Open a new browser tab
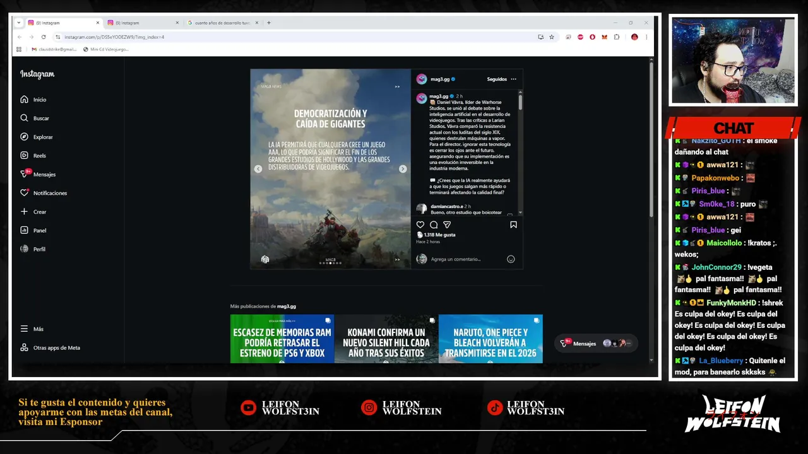808x454 pixels. click(x=269, y=23)
